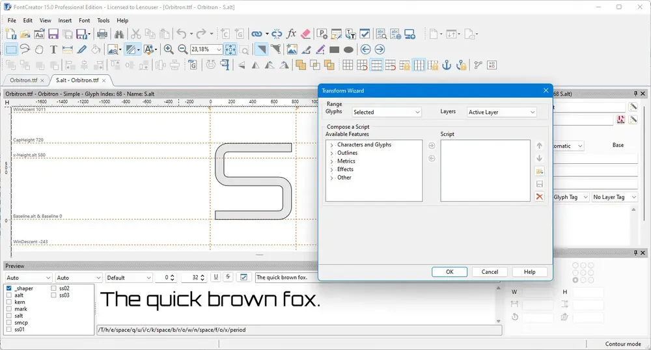
Task: Pick the hand pan tool
Action: pos(39,49)
